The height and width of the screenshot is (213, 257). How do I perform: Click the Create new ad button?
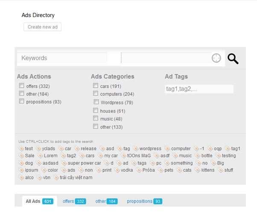point(42,27)
